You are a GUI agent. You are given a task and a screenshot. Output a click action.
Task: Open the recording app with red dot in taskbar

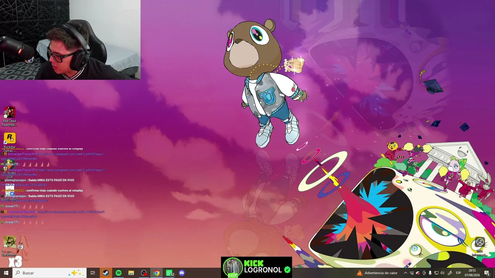coord(144,273)
